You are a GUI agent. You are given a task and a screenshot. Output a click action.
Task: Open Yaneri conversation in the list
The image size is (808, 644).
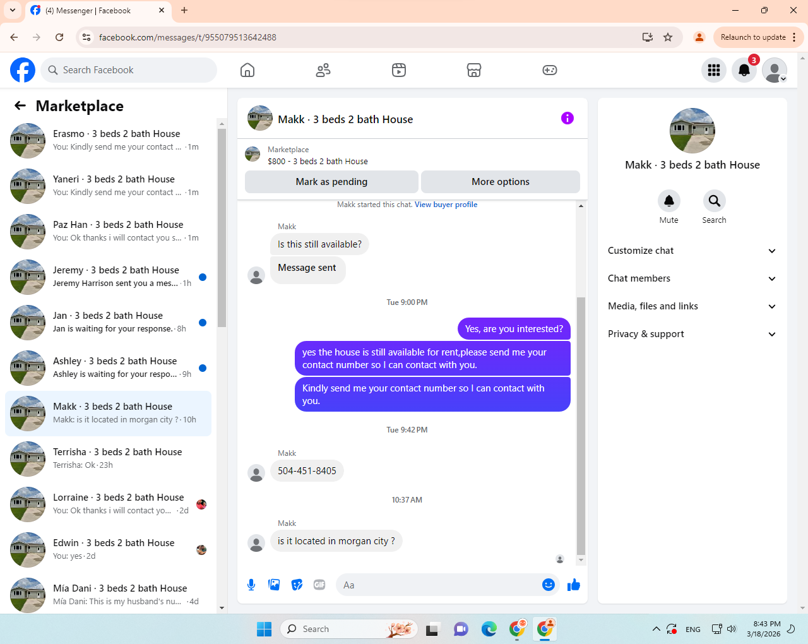pos(109,186)
